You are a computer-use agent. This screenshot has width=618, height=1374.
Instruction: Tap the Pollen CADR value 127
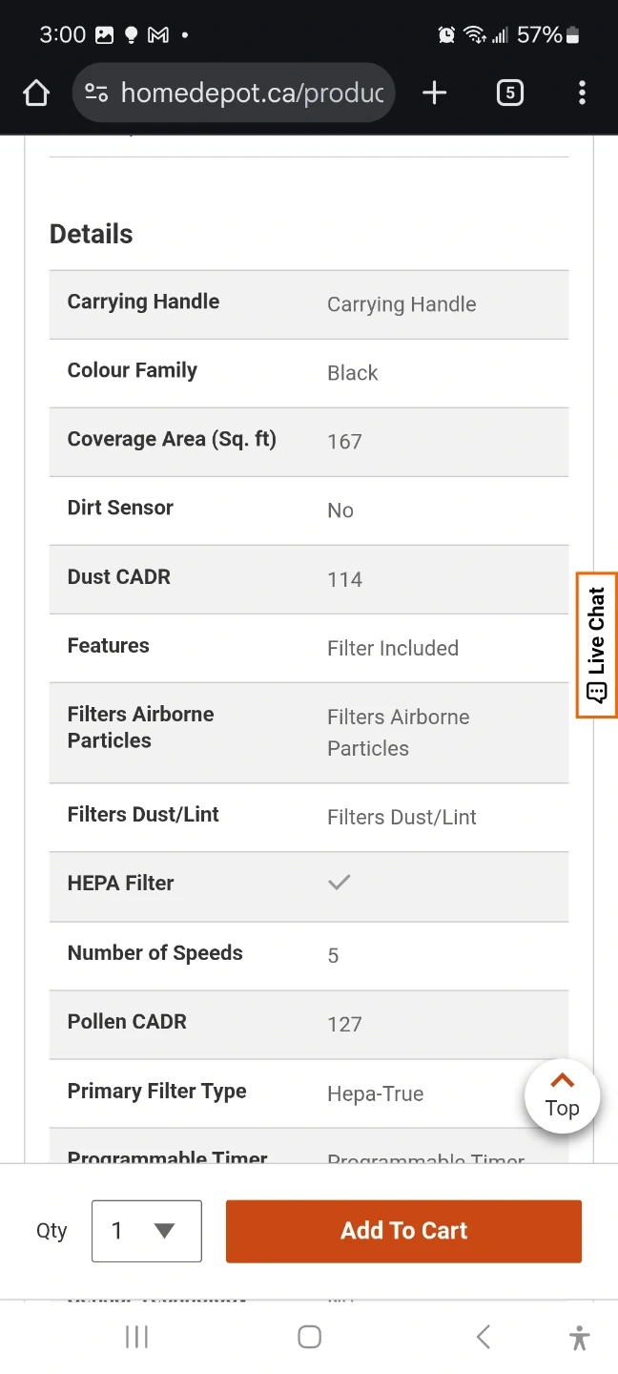344,1024
